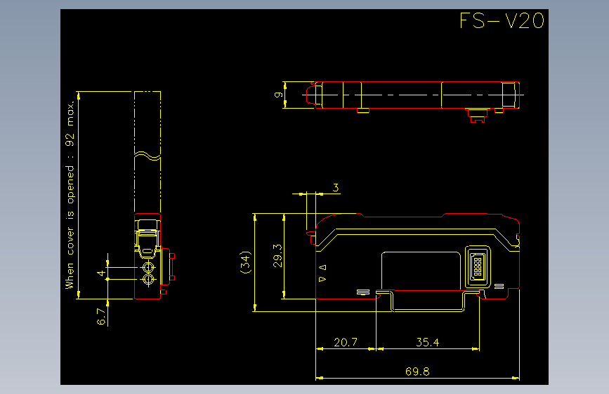This screenshot has width=609, height=394.
Task: Select the FS-V20 title text
Action: coord(502,20)
